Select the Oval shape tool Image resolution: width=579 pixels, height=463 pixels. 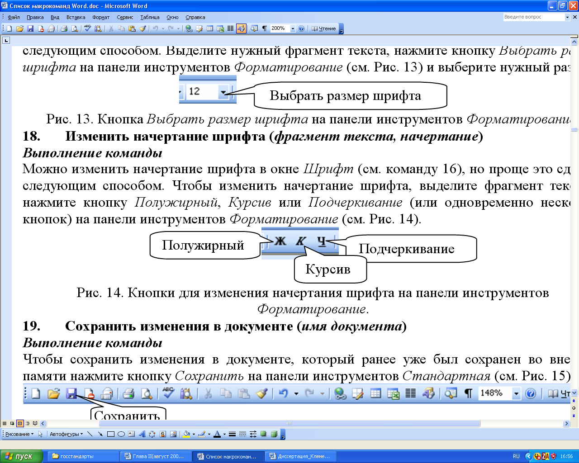[121, 434]
